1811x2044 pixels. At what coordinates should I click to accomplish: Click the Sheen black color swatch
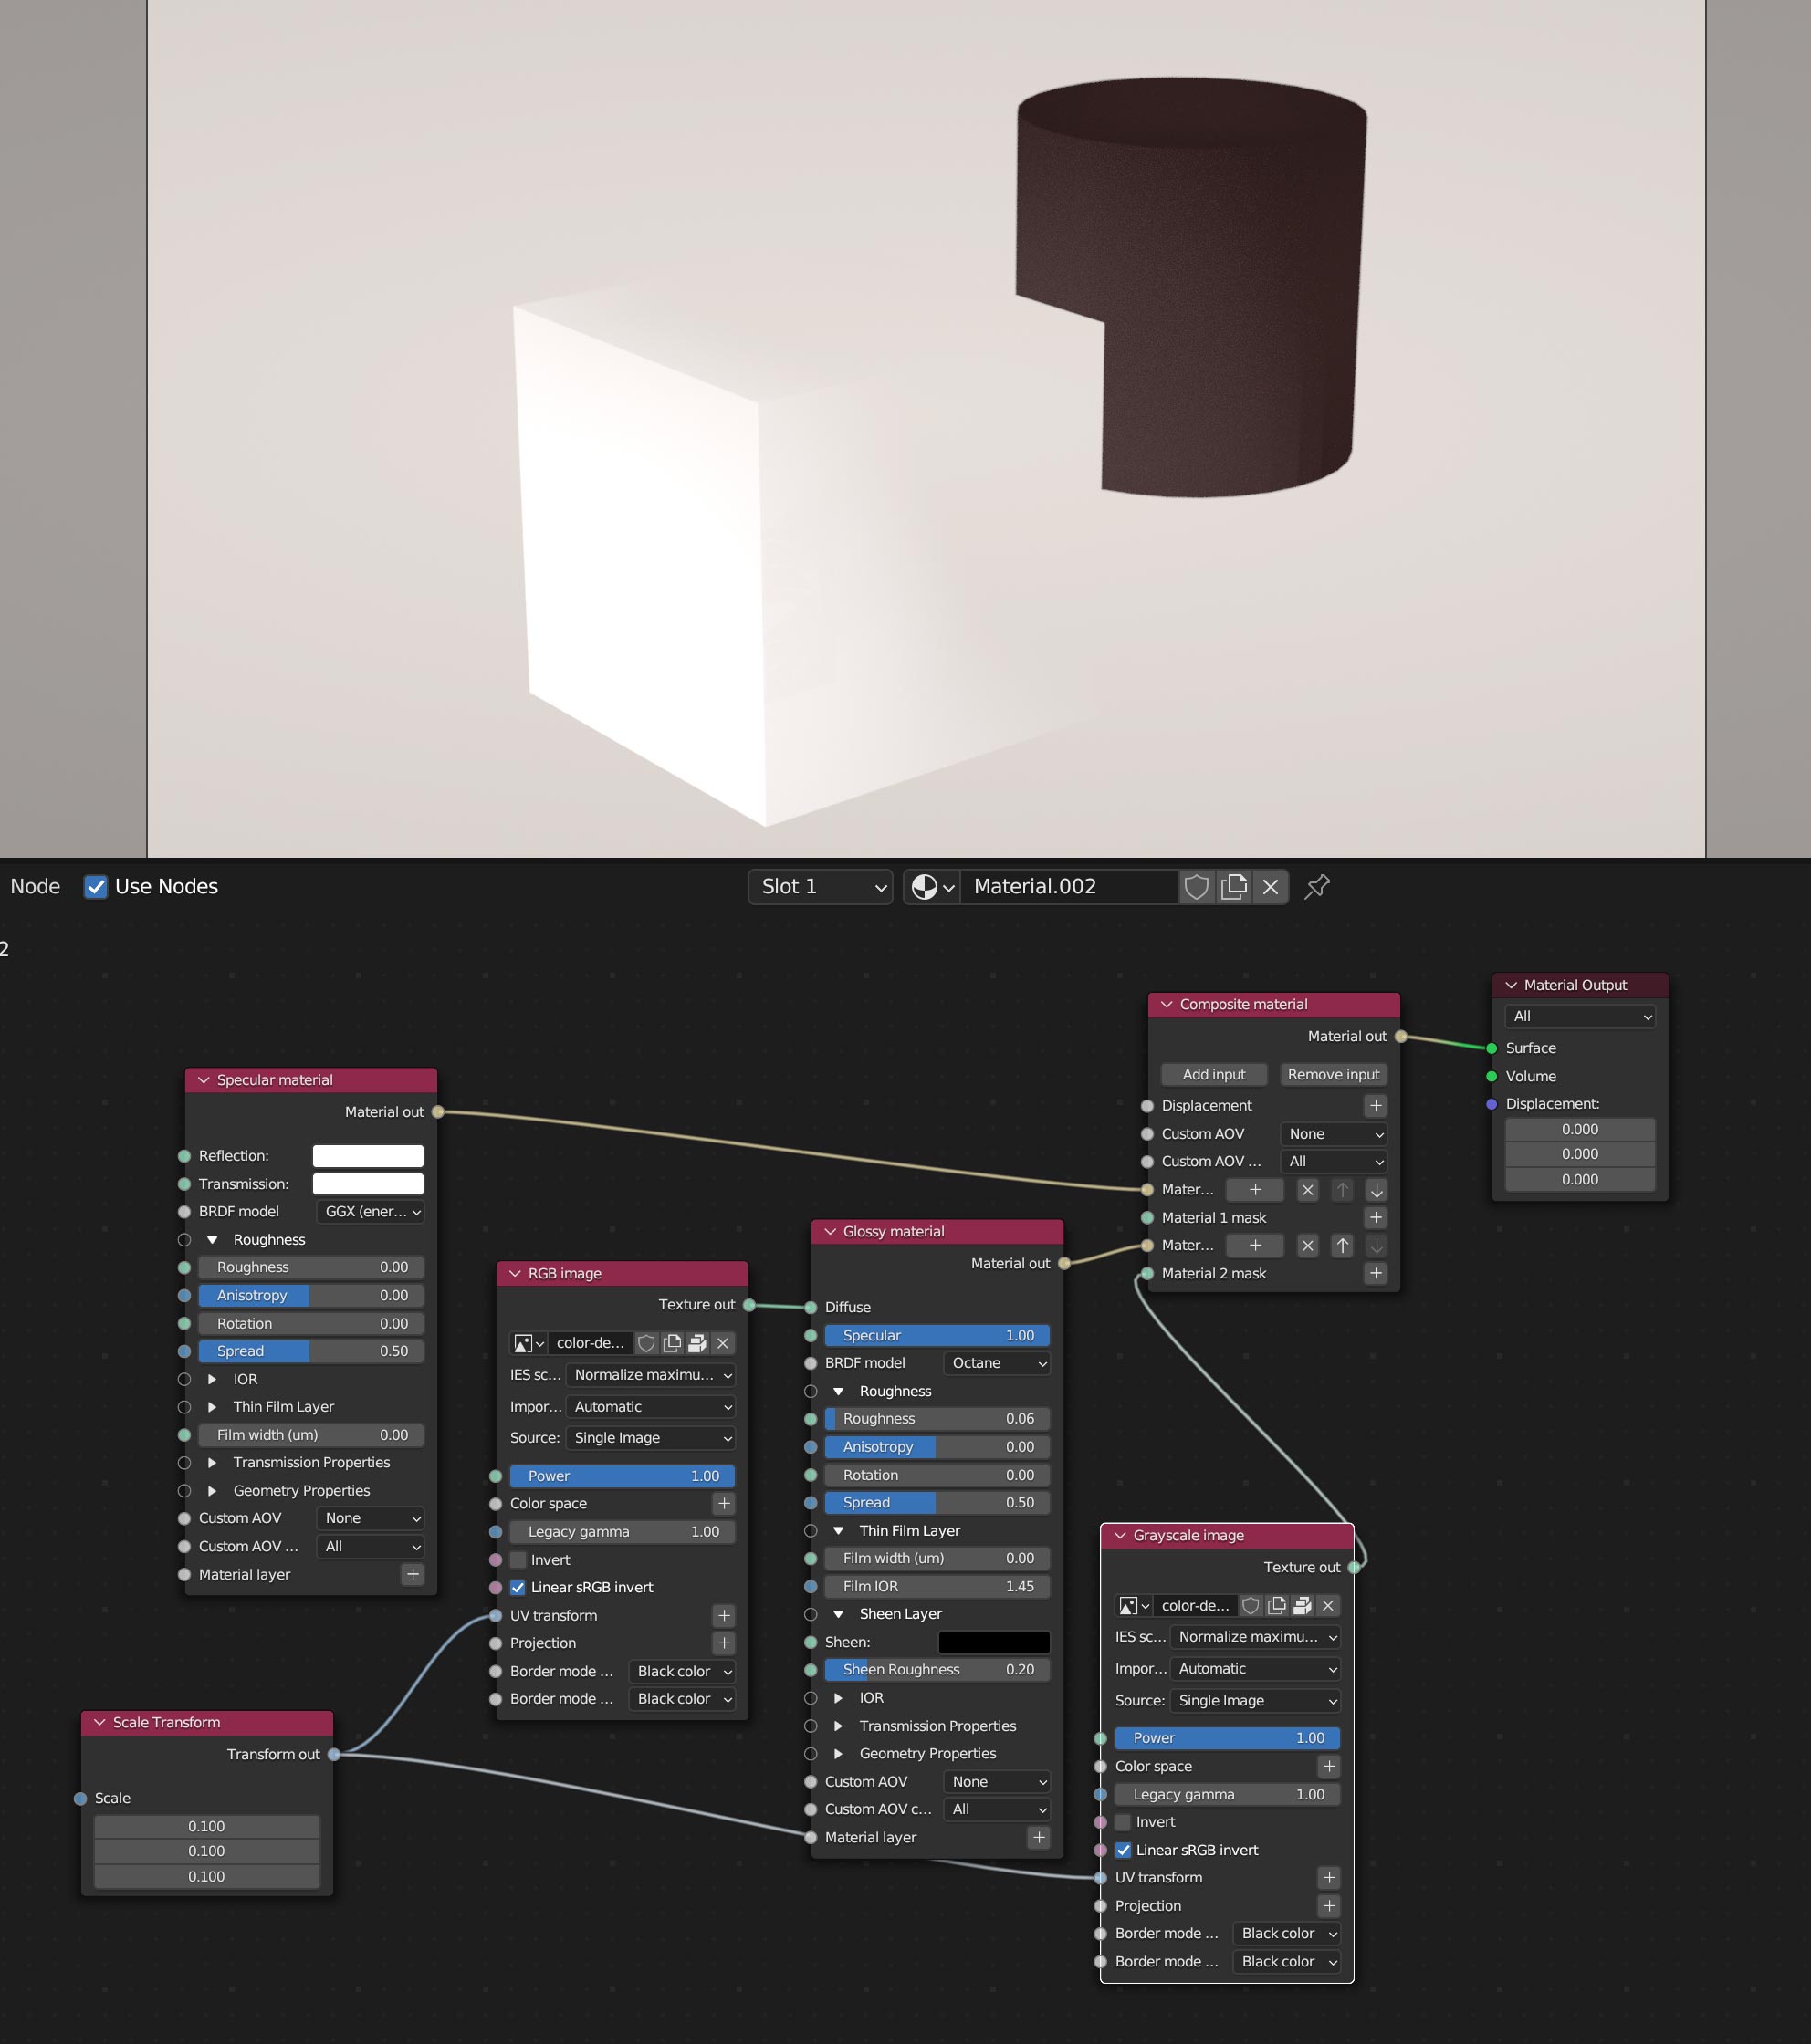coord(993,1642)
